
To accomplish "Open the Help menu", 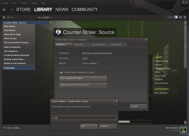I will pos(43,3).
